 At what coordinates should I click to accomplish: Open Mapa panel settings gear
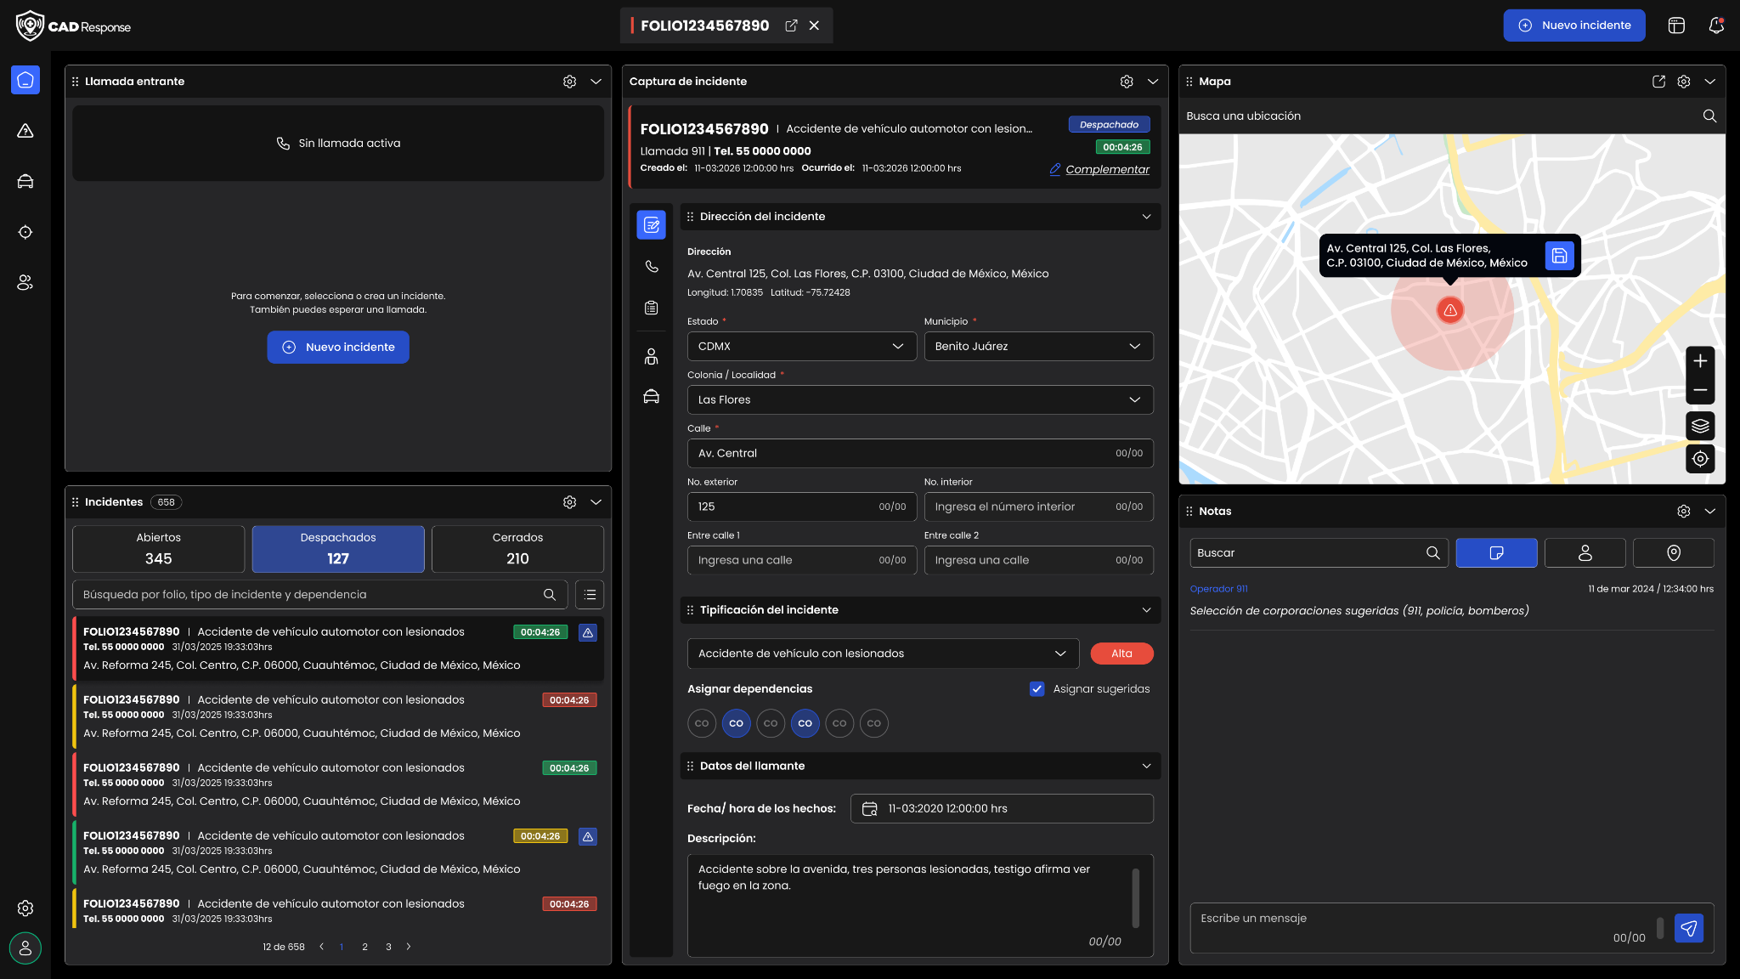1684,82
